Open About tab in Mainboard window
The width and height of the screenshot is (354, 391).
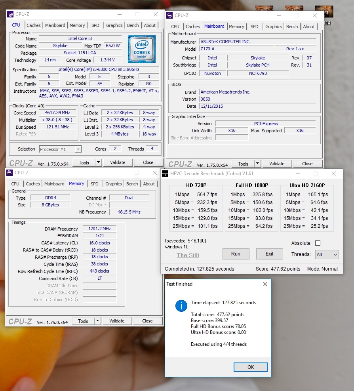309,27
